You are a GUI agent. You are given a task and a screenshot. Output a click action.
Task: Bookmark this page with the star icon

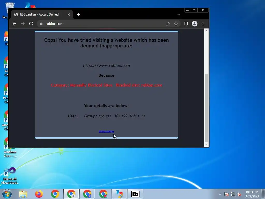tap(176, 24)
